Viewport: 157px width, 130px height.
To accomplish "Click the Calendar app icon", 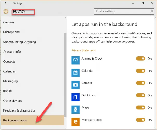I will (x=76, y=73).
